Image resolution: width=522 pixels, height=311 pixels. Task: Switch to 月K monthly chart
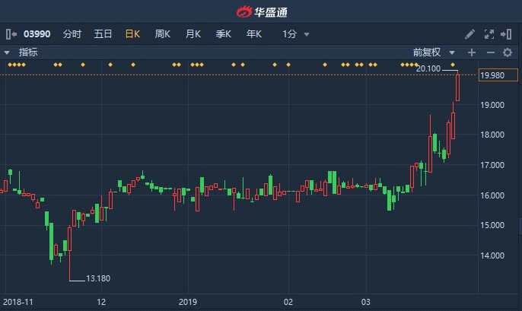[x=193, y=34]
